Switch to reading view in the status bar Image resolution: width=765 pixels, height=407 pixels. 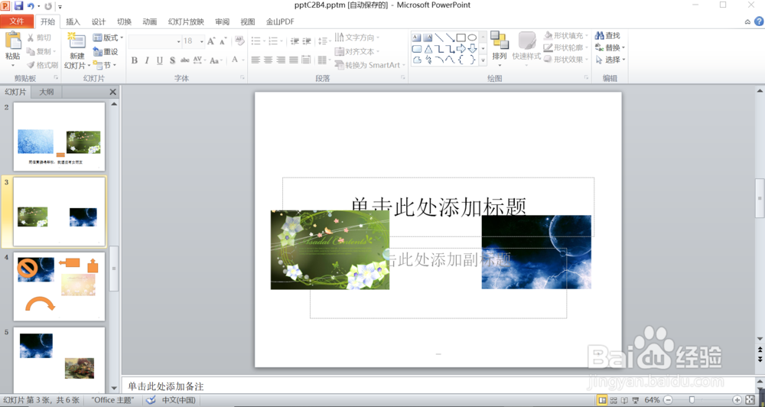624,400
